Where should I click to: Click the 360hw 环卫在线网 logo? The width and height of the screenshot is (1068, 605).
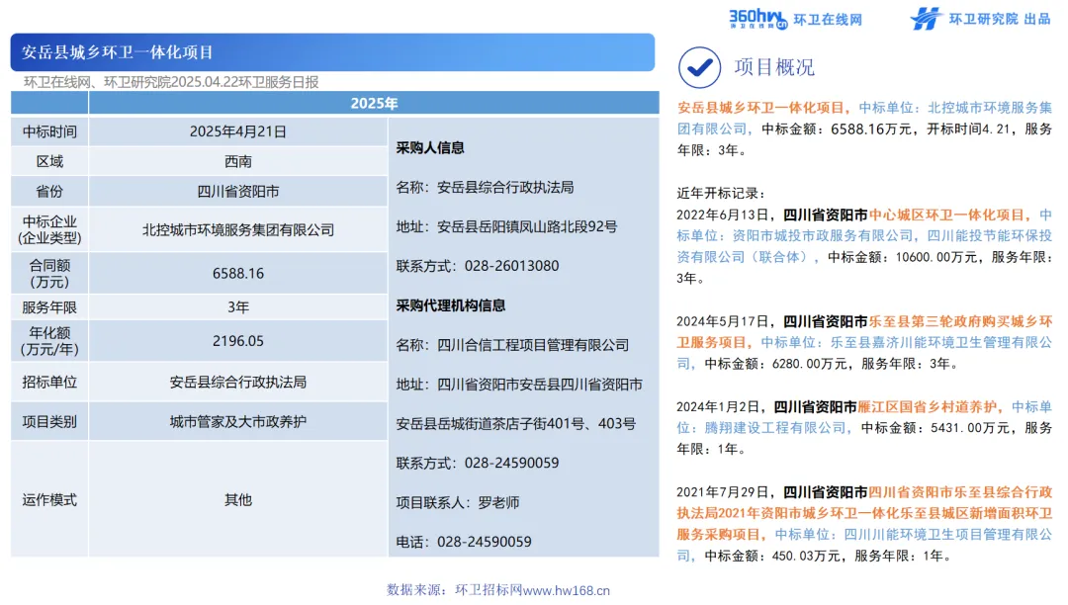click(x=795, y=19)
